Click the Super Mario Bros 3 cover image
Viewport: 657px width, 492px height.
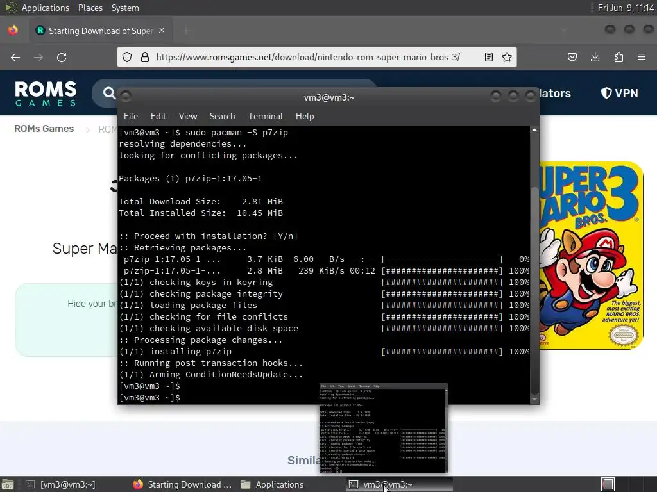pos(591,255)
